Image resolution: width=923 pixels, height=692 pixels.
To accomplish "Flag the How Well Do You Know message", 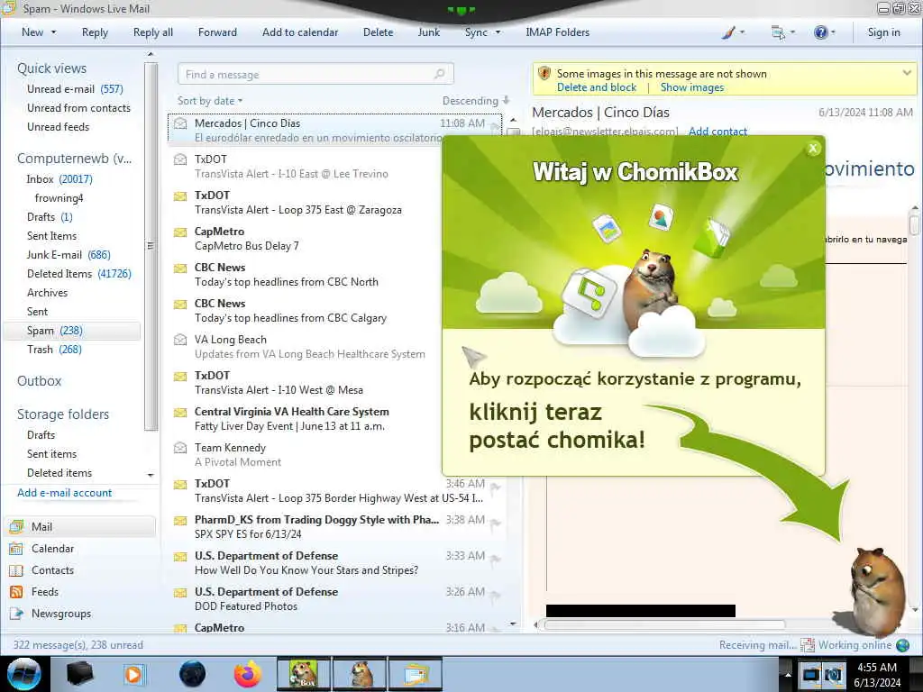I will (x=496, y=559).
